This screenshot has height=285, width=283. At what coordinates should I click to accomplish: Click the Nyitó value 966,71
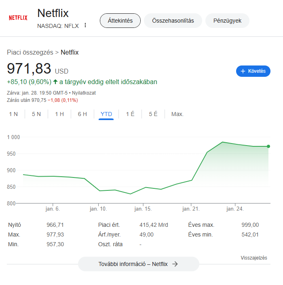point(55,225)
